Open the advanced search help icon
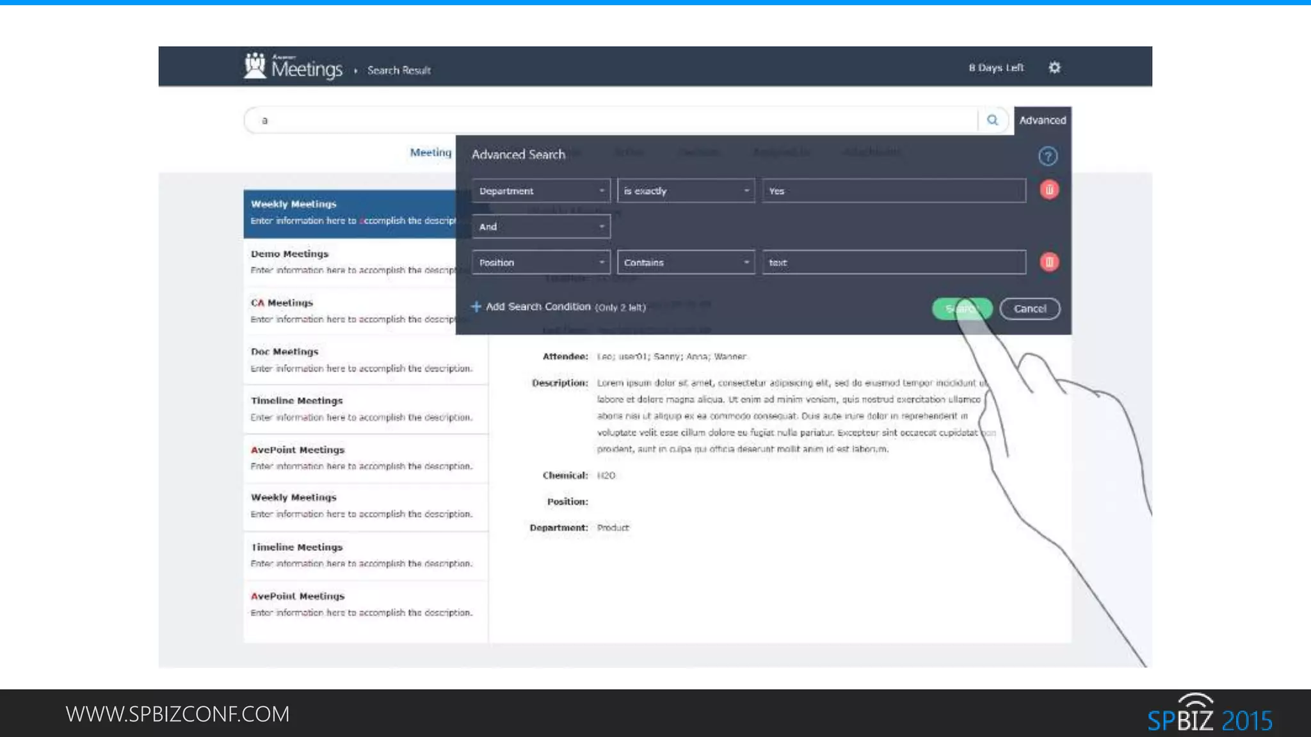 [x=1047, y=156]
